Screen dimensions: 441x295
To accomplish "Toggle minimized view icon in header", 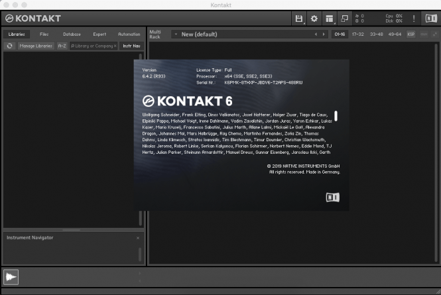I will [344, 19].
